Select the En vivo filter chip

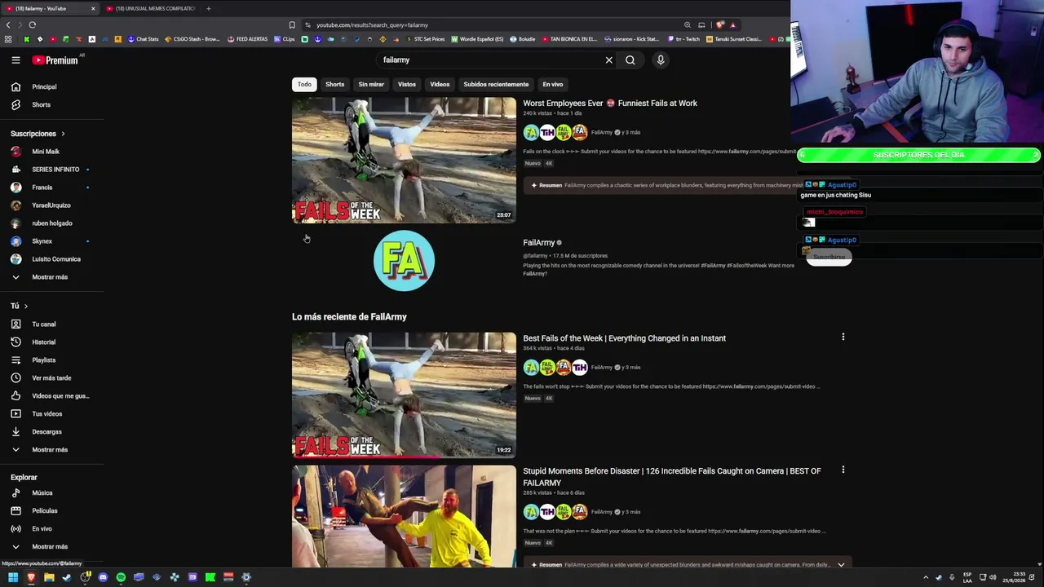point(553,84)
